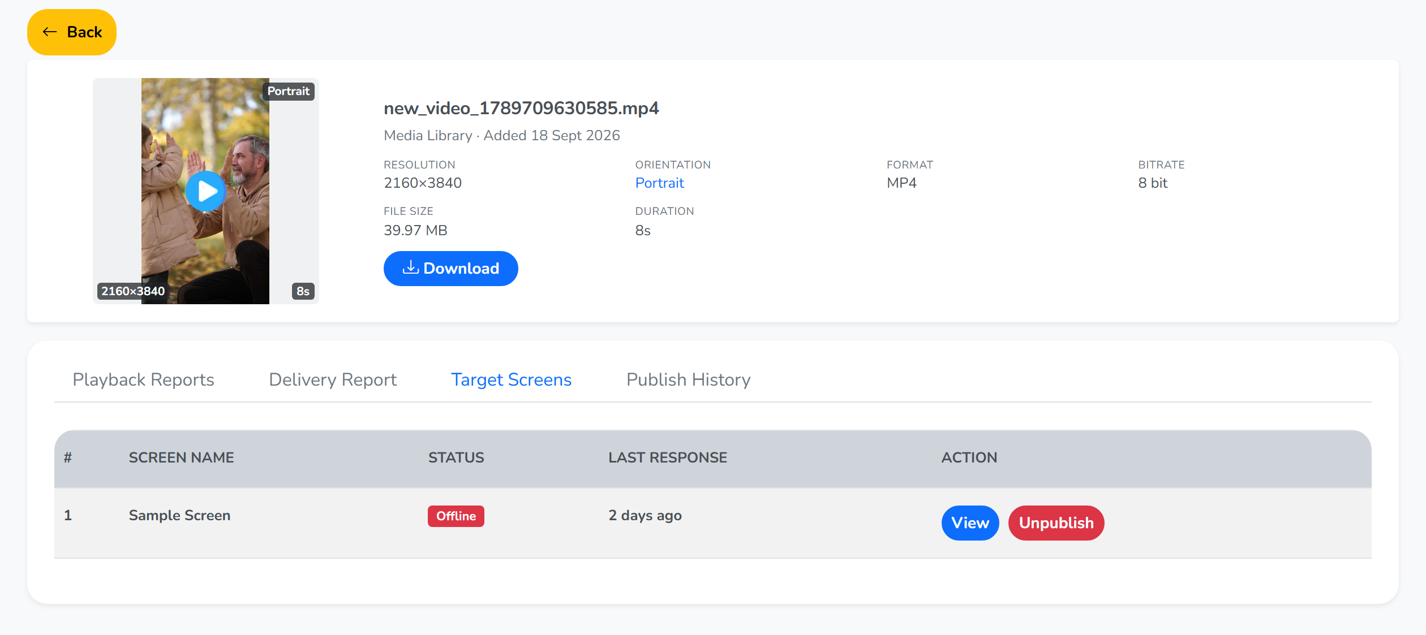
Task: Click the 8s duration badge on thumbnail
Action: pyautogui.click(x=303, y=291)
